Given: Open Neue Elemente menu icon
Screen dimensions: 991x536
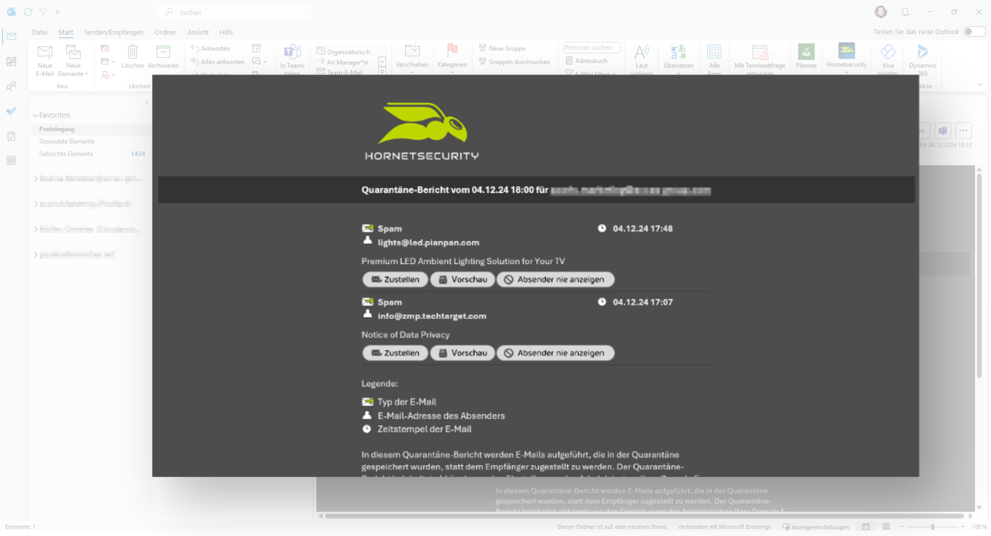Looking at the screenshot, I should [x=73, y=52].
